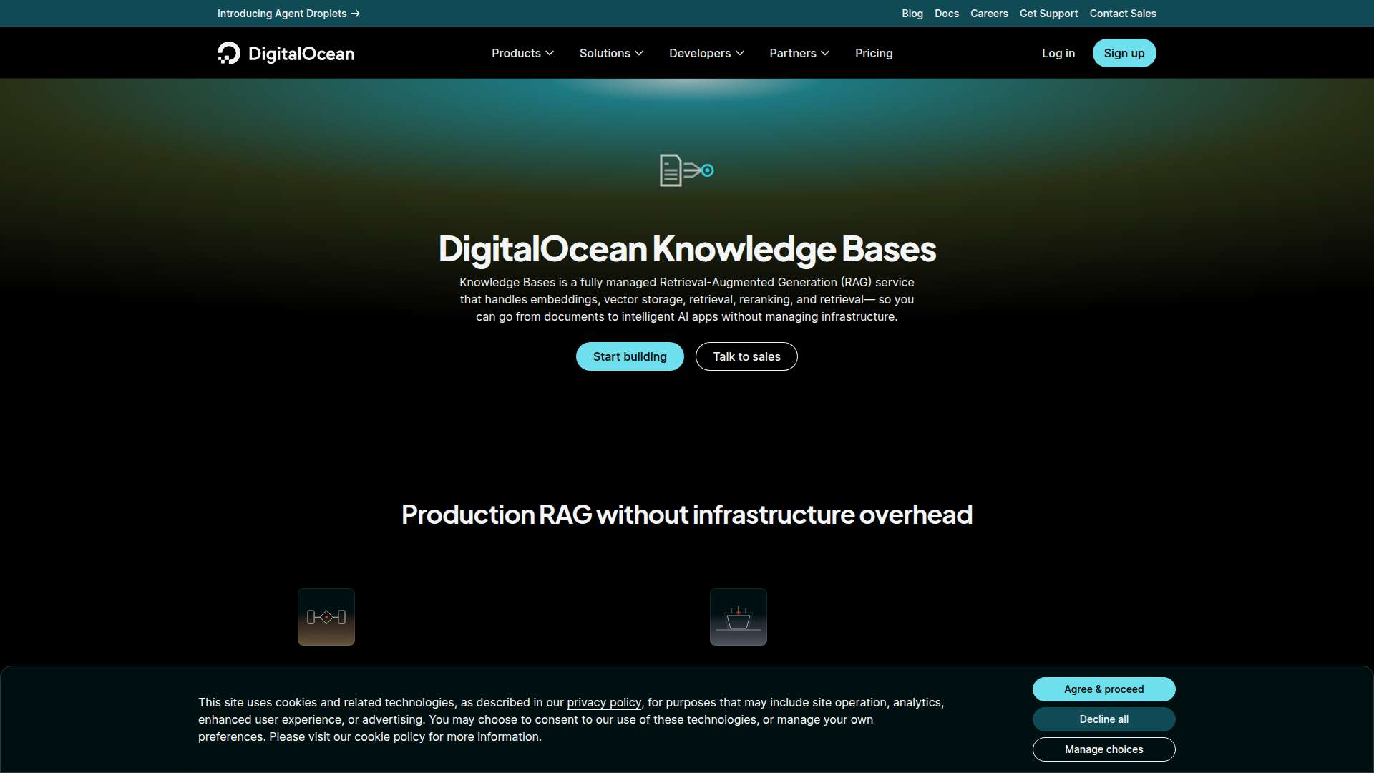This screenshot has width=1374, height=773.
Task: Open Introducing Agent Droplets announcement
Action: pyautogui.click(x=288, y=14)
